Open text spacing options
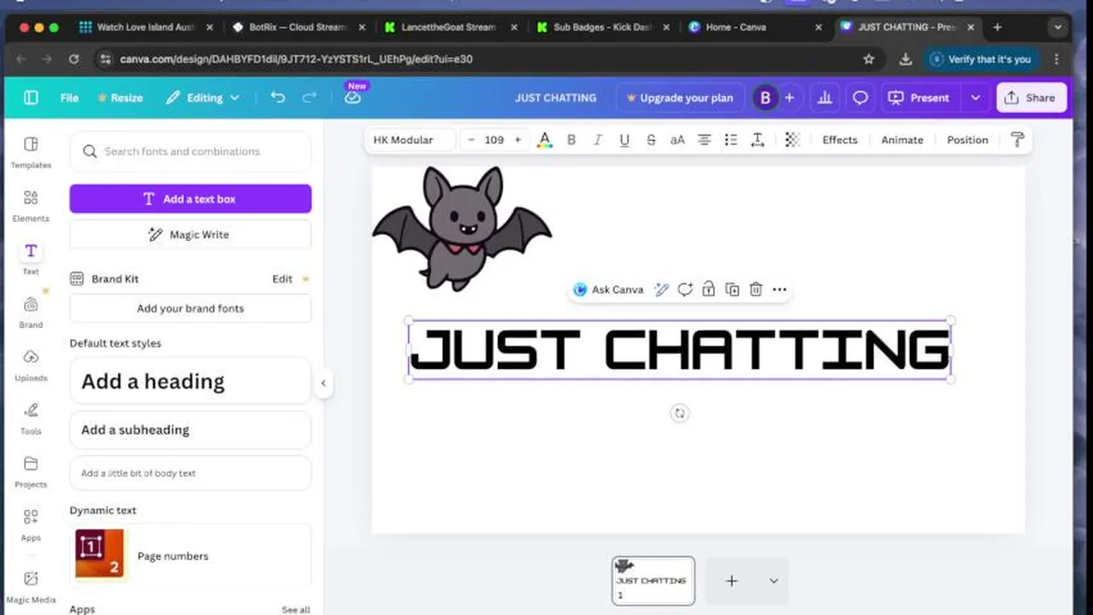 (758, 140)
